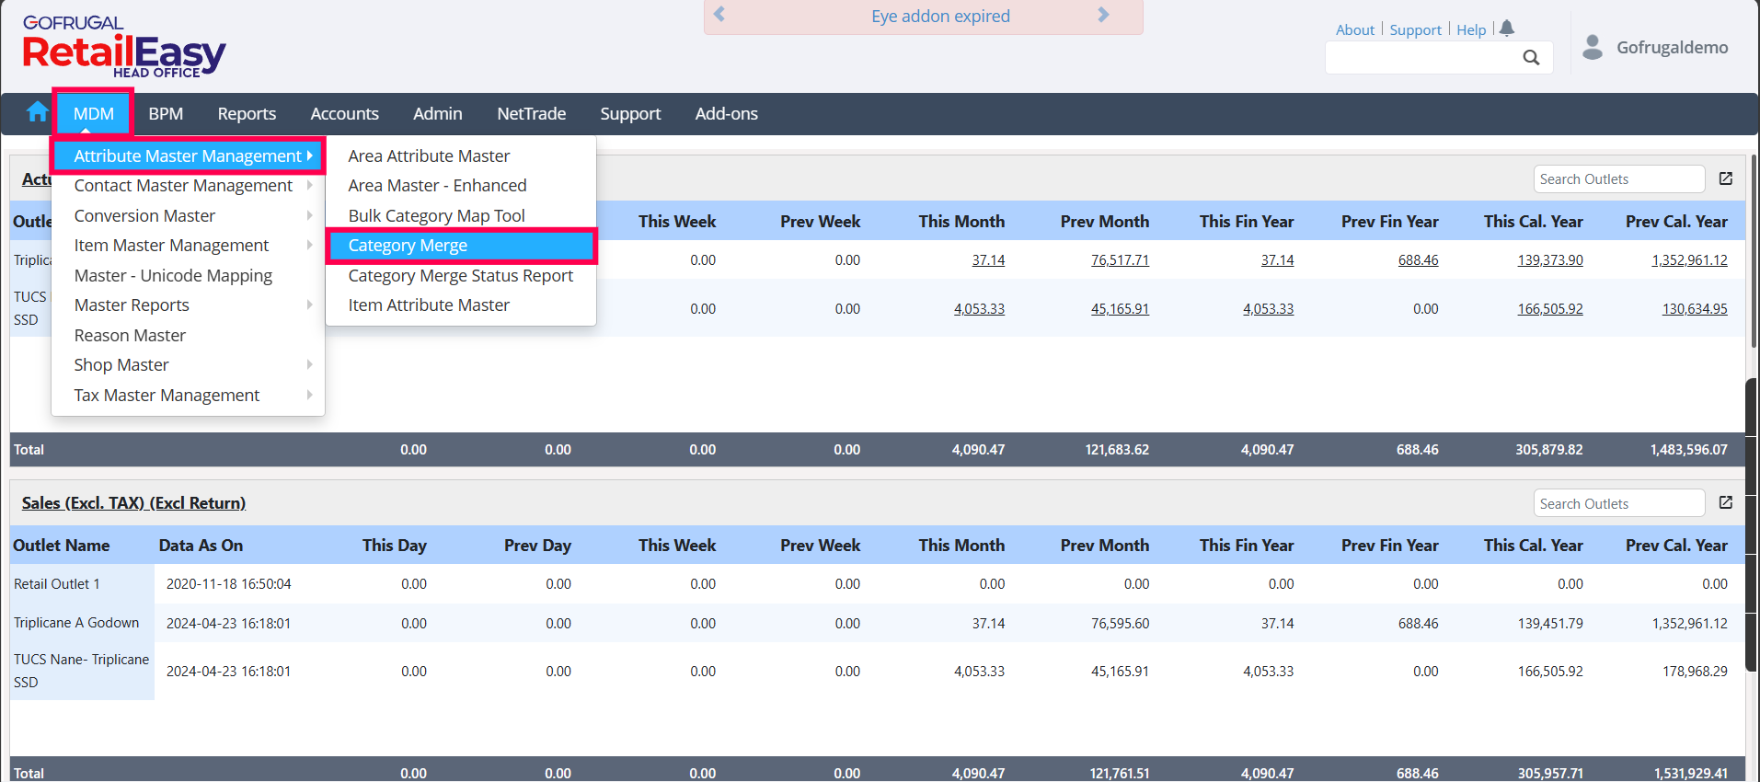The height and width of the screenshot is (782, 1760).
Task: Choose Bulk Category Map Tool
Action: click(436, 216)
